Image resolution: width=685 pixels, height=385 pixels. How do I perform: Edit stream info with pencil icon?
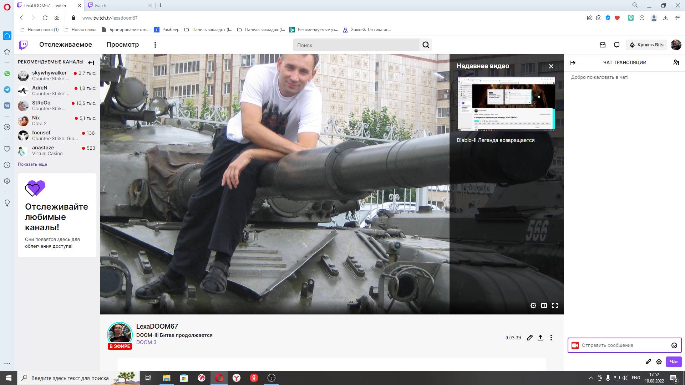pos(530,338)
